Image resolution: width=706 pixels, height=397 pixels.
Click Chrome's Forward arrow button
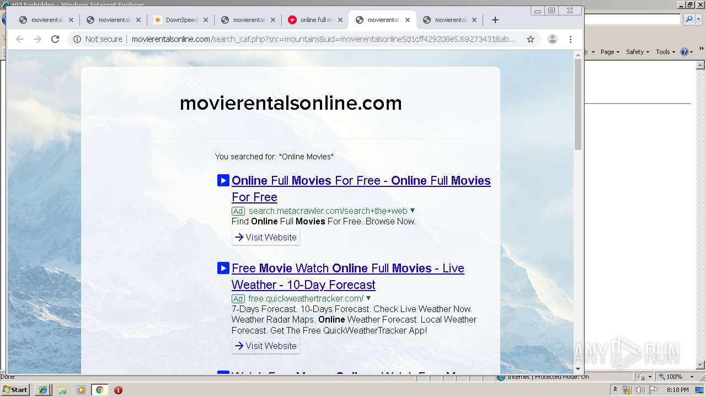(x=38, y=39)
